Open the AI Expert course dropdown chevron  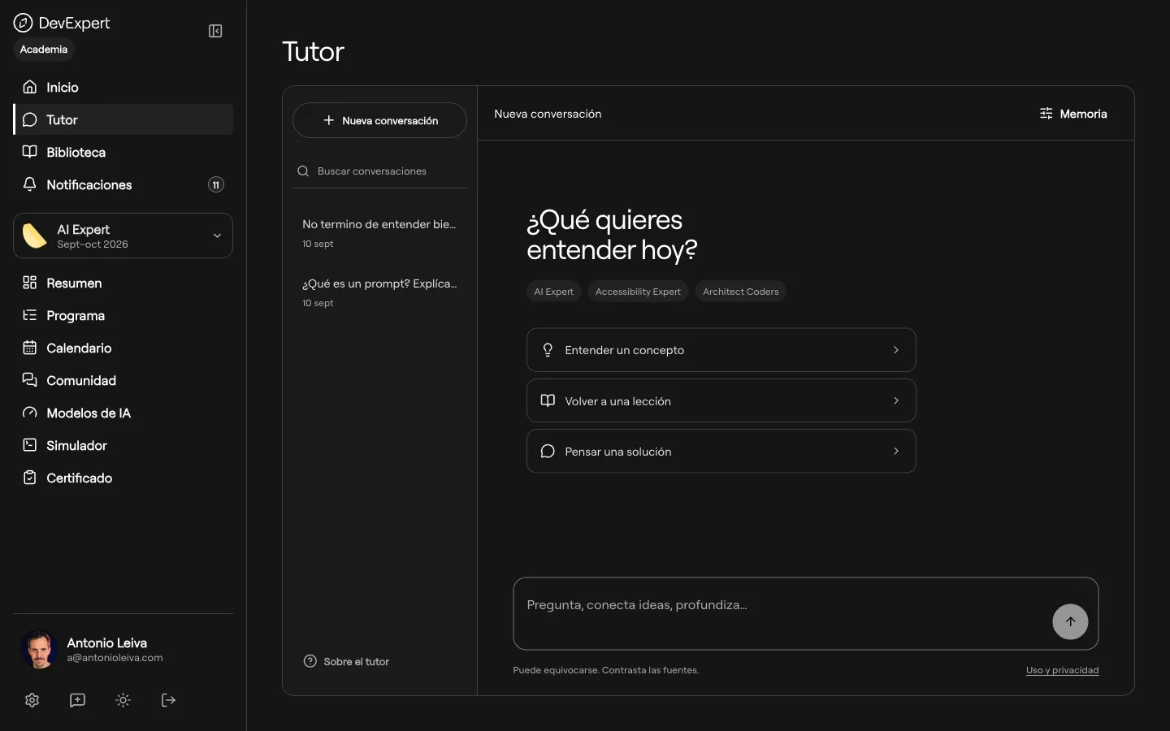pyautogui.click(x=217, y=236)
